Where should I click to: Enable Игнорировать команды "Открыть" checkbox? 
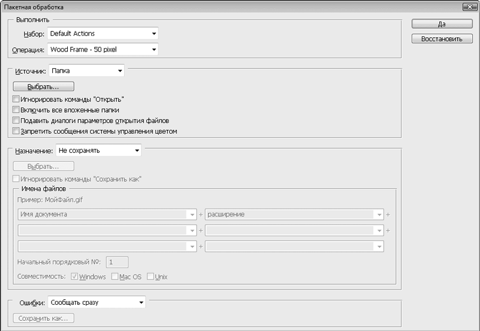[16, 99]
